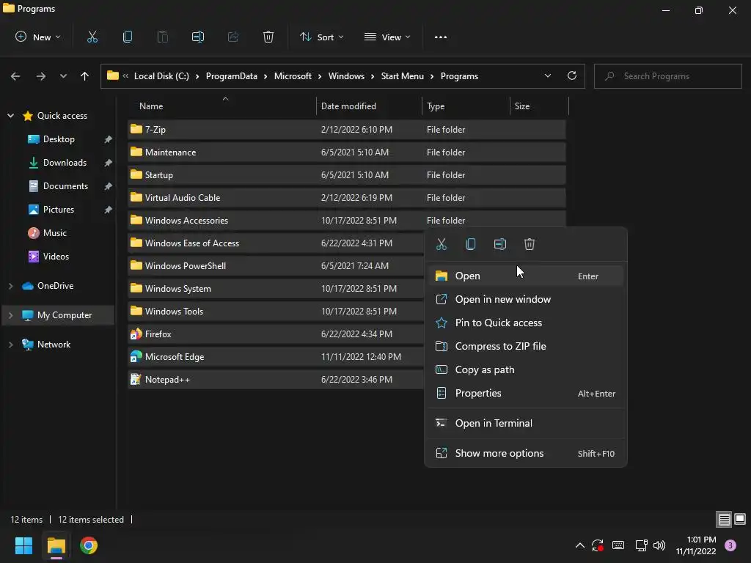Open Google Chrome from the taskbar

[x=89, y=545]
